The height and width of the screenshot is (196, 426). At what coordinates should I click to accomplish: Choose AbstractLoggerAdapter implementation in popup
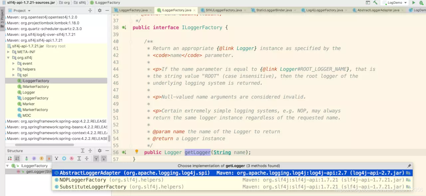(232, 173)
